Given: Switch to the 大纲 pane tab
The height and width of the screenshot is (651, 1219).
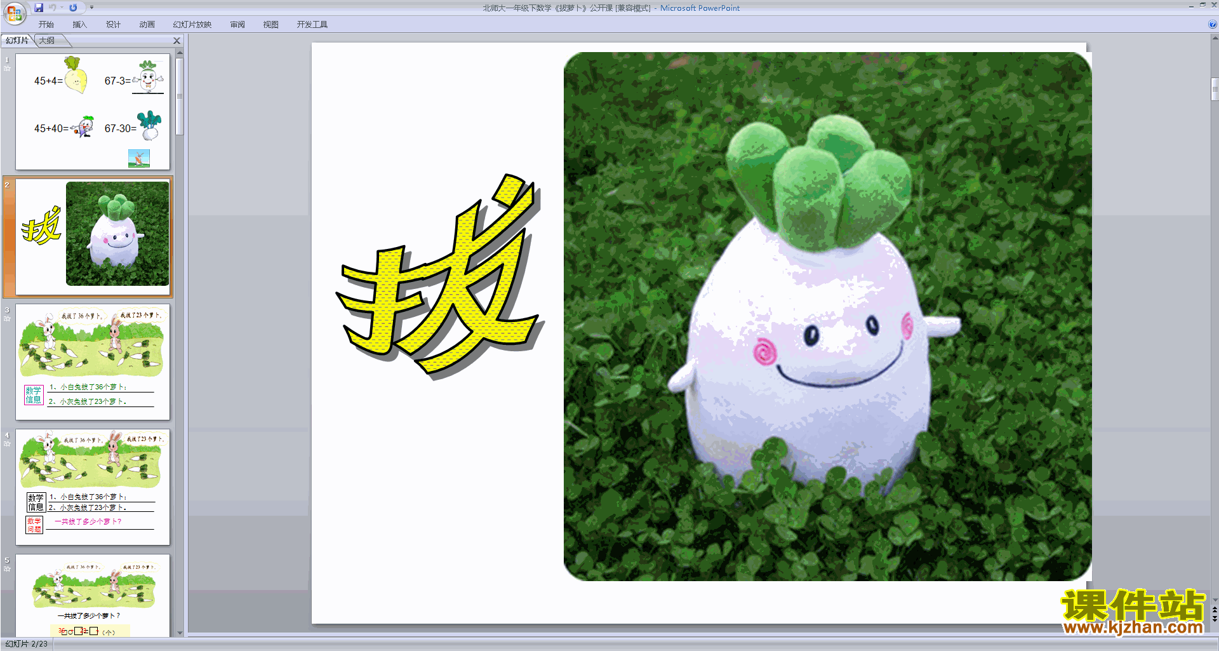Looking at the screenshot, I should [48, 41].
